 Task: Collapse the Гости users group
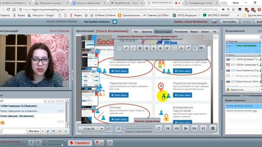coord(227,55)
